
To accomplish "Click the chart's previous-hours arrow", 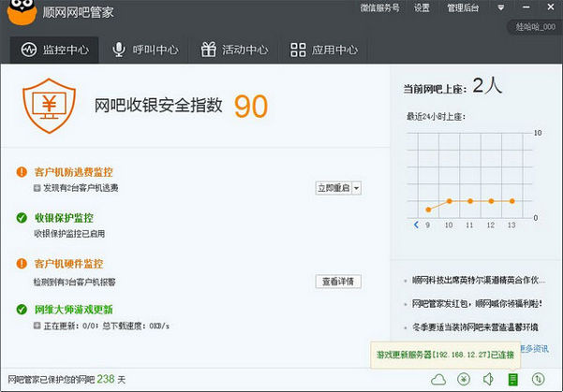I will click(416, 225).
